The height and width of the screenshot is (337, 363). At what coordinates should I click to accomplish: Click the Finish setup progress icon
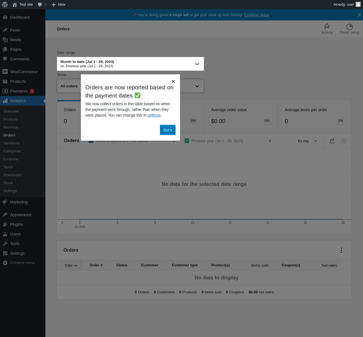pos(350,27)
